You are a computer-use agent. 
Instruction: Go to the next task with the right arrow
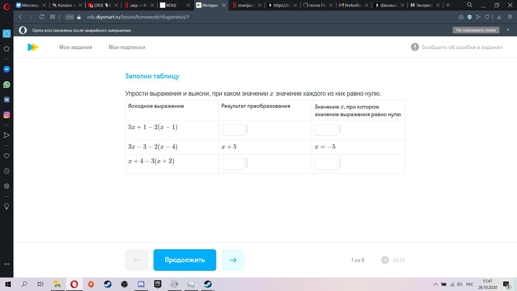(x=233, y=260)
